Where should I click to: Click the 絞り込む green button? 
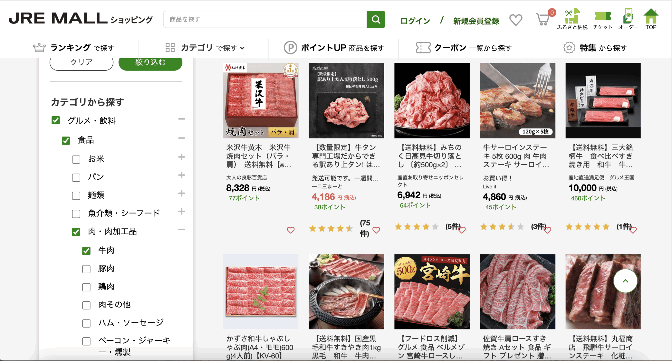click(x=150, y=63)
